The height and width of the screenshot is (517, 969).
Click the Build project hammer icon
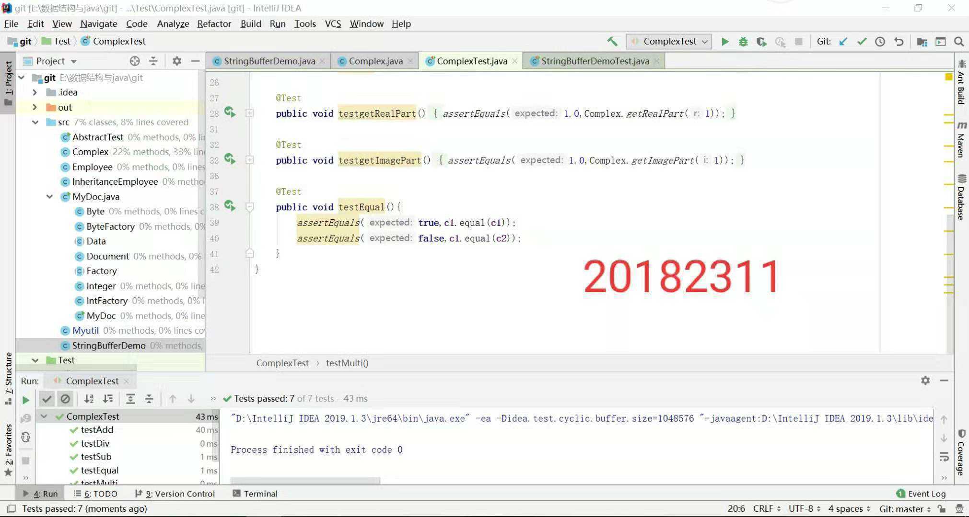pos(612,42)
